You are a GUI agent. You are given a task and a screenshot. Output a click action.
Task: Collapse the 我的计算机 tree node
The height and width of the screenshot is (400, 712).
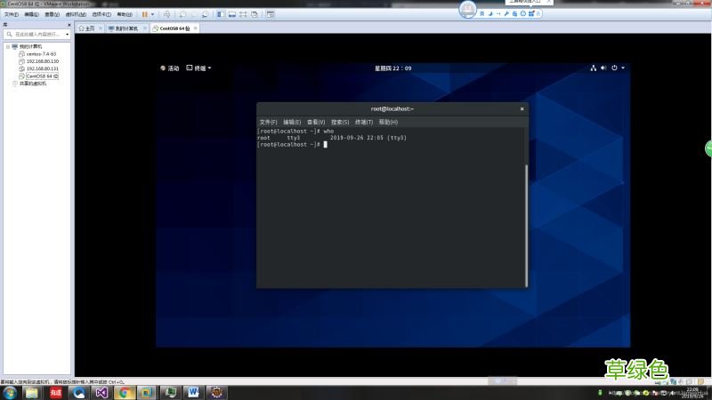pyautogui.click(x=7, y=46)
